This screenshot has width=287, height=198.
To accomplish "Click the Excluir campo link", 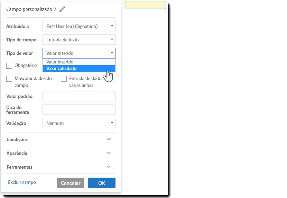I will coord(22,182).
